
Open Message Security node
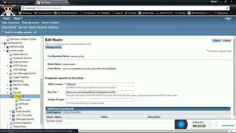coord(25,119)
